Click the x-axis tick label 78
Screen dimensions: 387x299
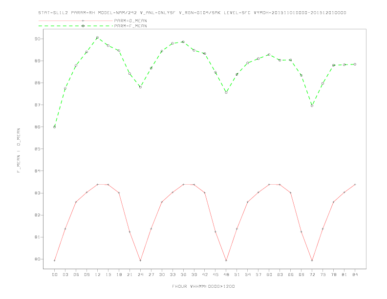333,275
